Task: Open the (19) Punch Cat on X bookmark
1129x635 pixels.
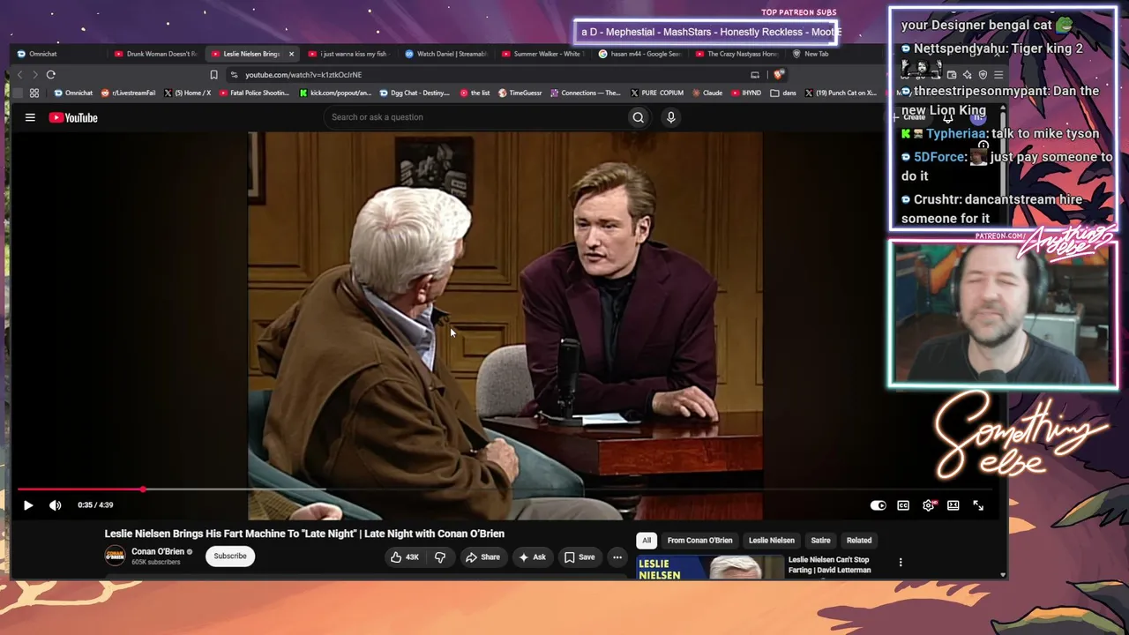Action: (x=841, y=93)
